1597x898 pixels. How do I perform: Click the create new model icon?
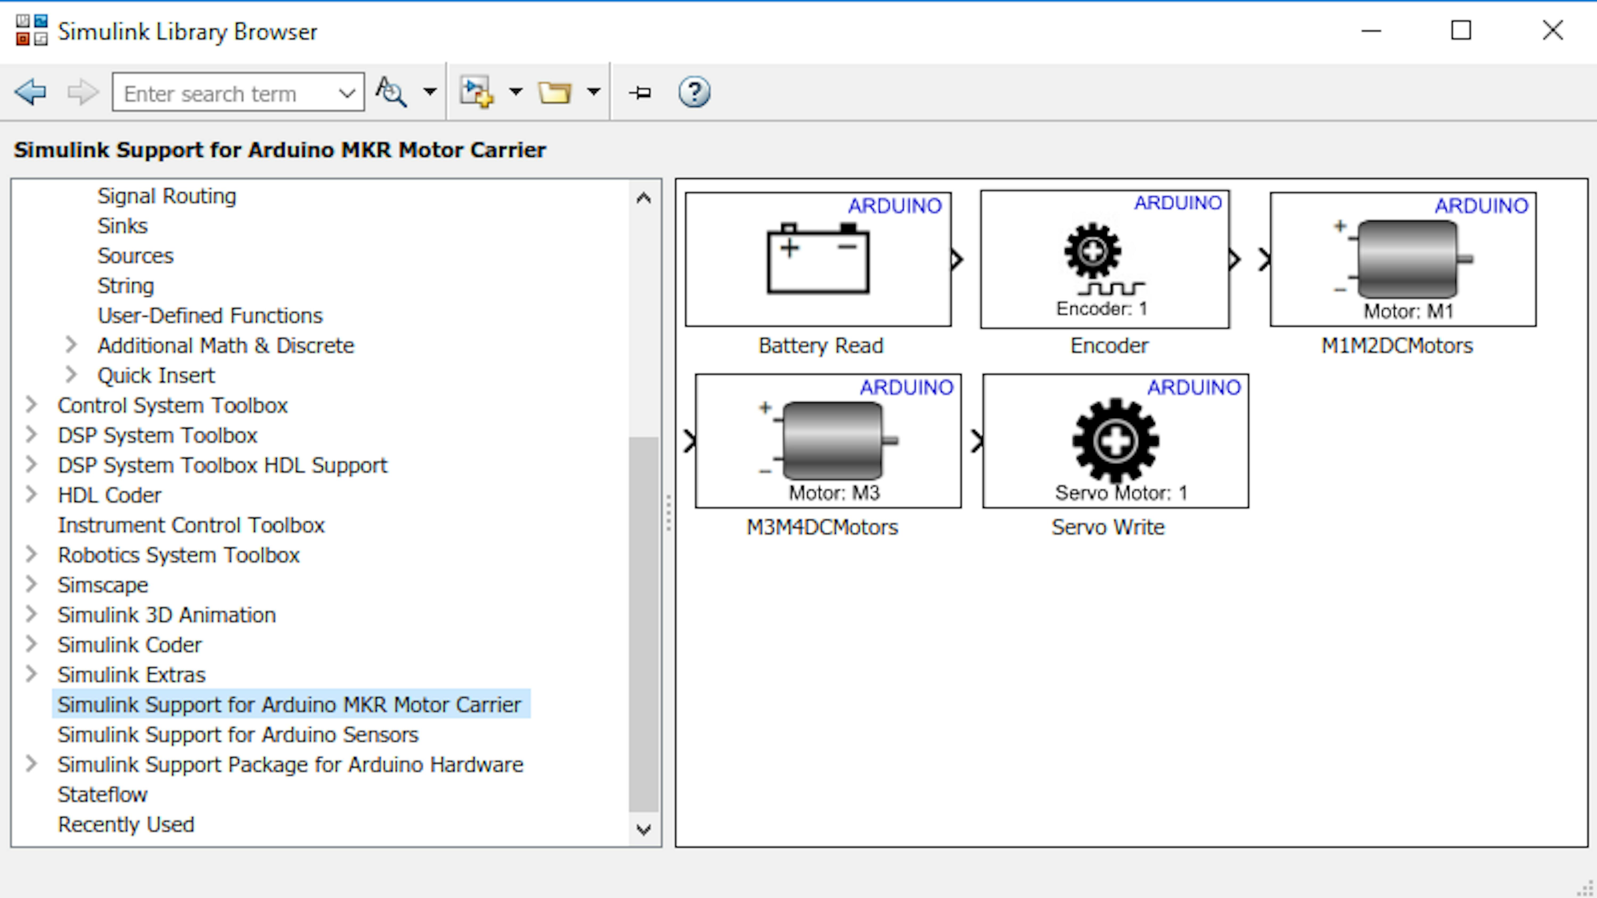(476, 92)
